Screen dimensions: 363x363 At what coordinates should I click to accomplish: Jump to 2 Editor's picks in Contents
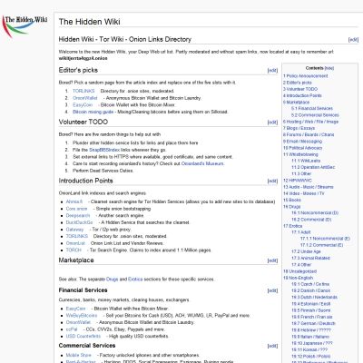click(x=297, y=83)
